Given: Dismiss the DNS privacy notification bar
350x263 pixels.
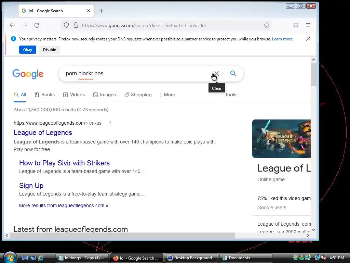Looking at the screenshot, I should click(x=308, y=39).
